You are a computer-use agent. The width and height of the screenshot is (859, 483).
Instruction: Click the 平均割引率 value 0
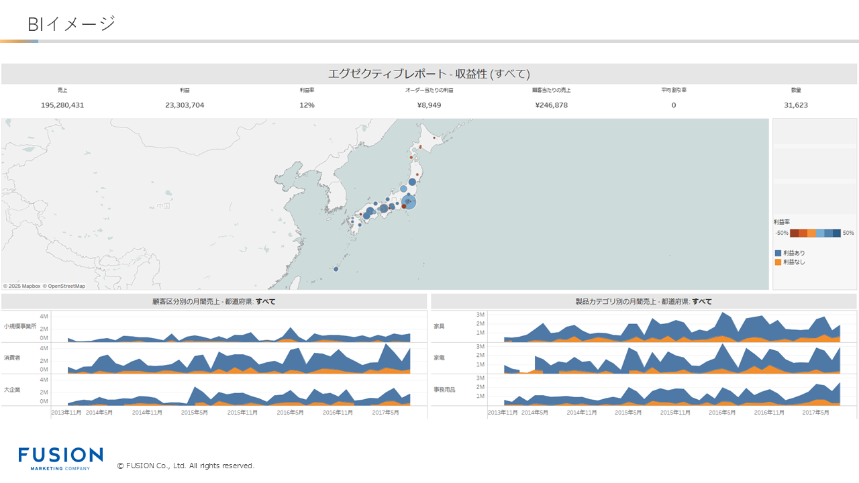[674, 105]
